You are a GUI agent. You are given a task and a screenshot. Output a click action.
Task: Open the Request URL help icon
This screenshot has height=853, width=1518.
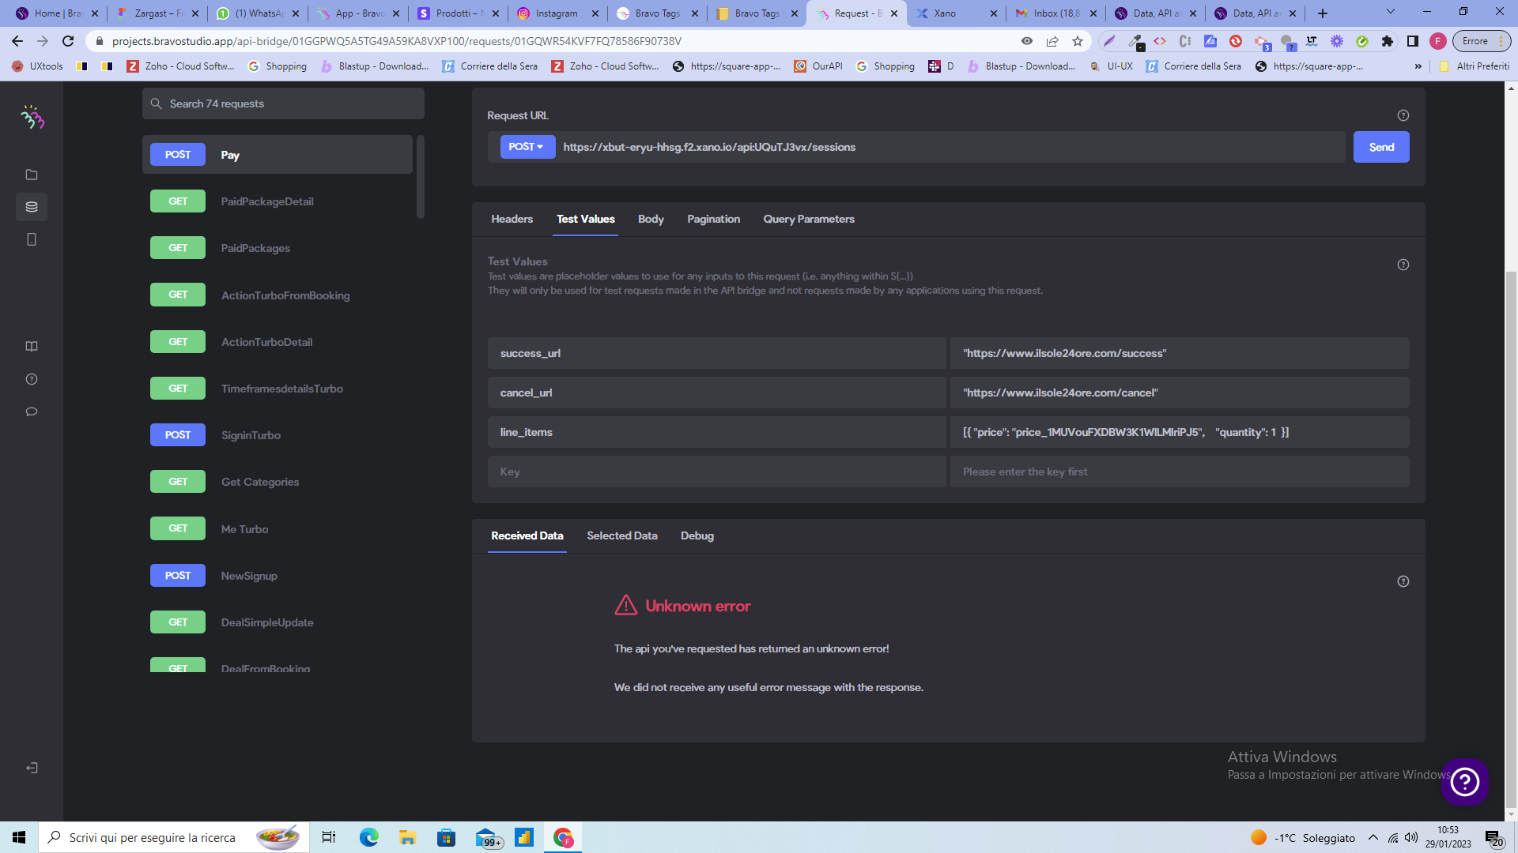coord(1403,115)
